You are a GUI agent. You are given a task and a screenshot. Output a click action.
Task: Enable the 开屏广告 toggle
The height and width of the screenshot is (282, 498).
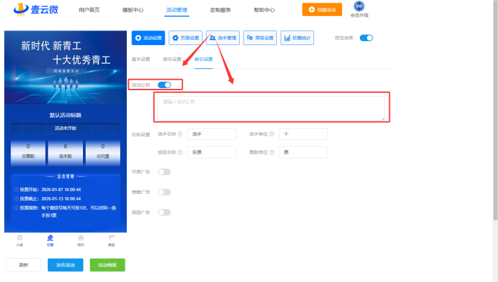(x=164, y=172)
